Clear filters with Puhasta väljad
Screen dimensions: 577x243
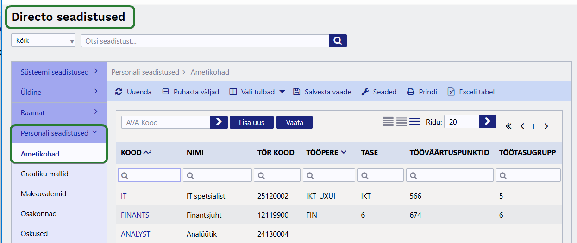(191, 92)
